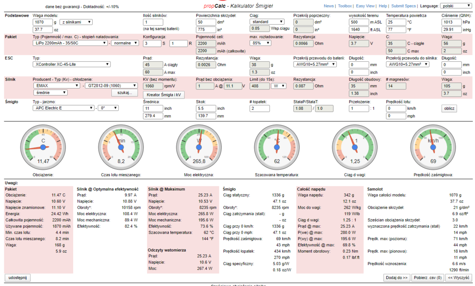
Task: Click the thrust-to-weight (Ciąg d wagi) gauge
Action: 354,147
